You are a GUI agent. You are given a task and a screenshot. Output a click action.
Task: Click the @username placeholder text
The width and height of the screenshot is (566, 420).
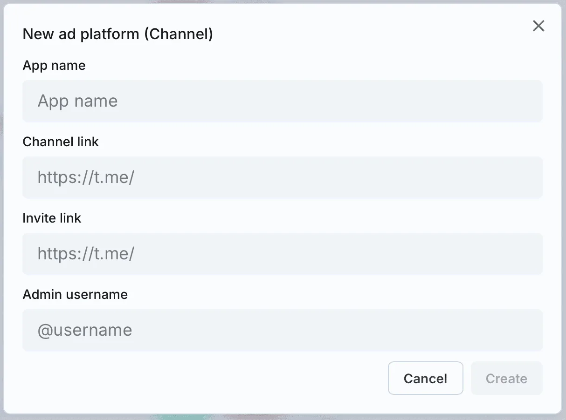85,330
